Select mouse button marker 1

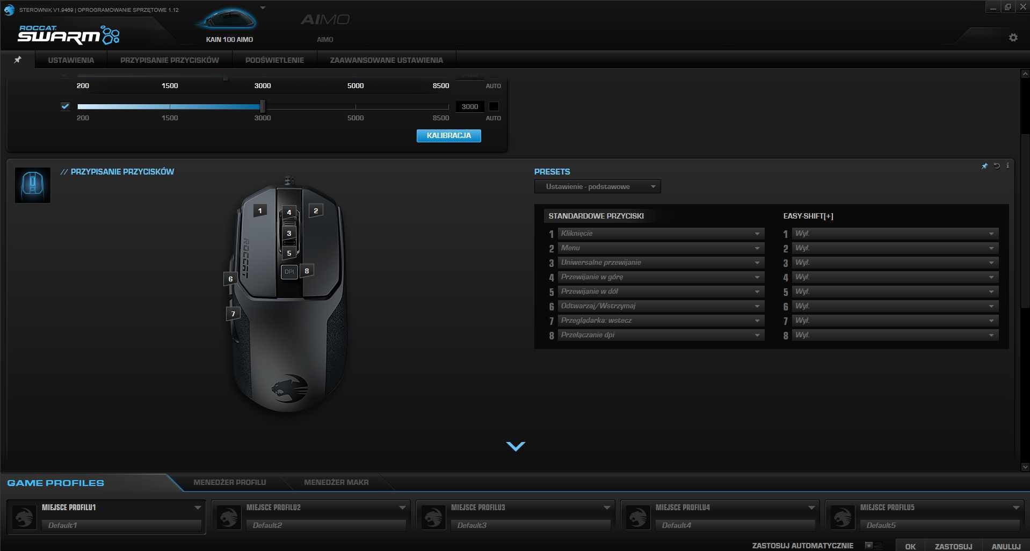pyautogui.click(x=260, y=211)
